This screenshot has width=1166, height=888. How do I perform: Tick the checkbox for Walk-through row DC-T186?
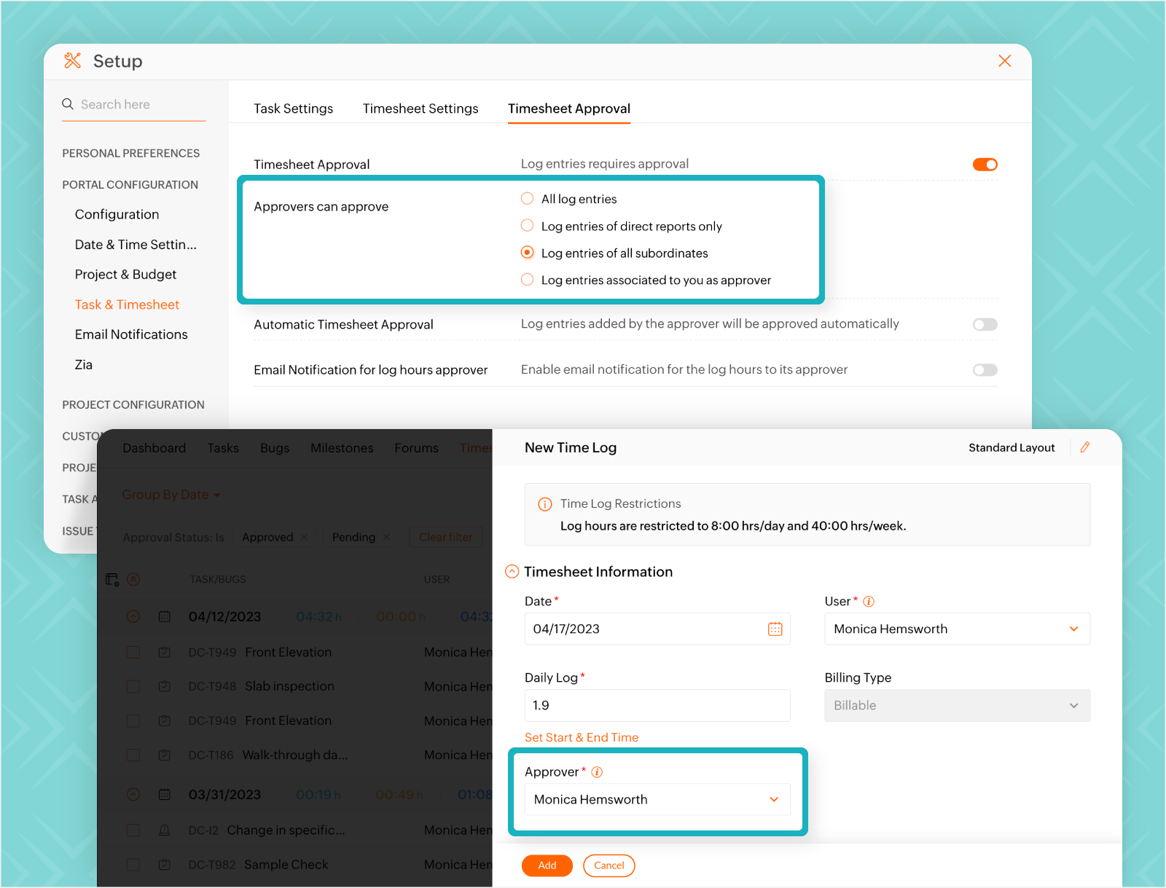click(x=133, y=755)
